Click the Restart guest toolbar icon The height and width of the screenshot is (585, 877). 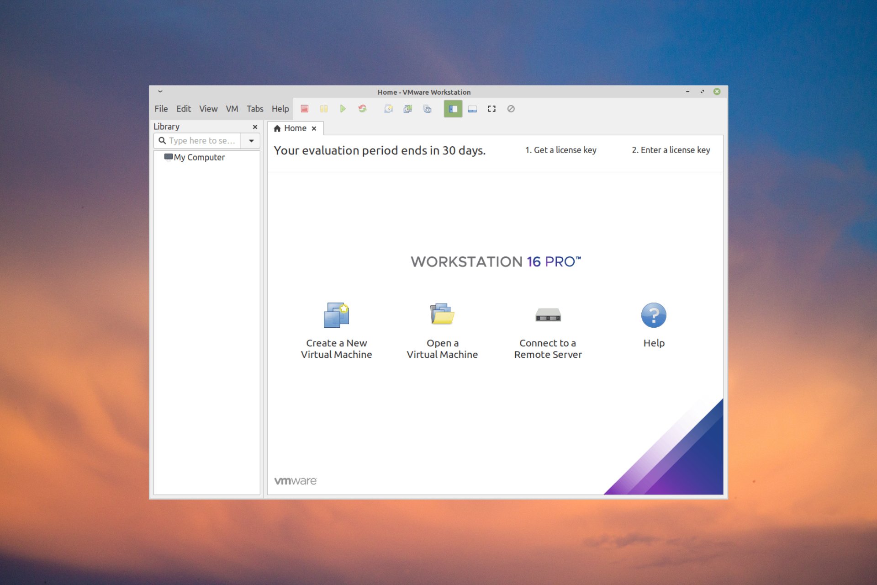[x=362, y=109]
